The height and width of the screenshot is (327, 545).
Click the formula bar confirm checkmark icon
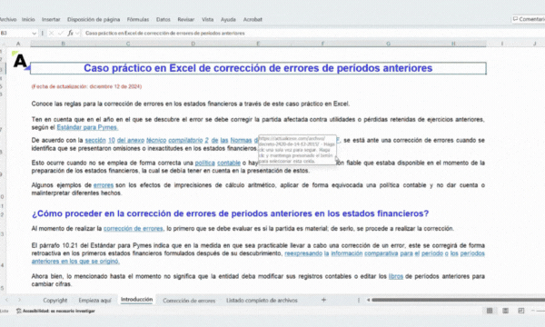coord(61,33)
